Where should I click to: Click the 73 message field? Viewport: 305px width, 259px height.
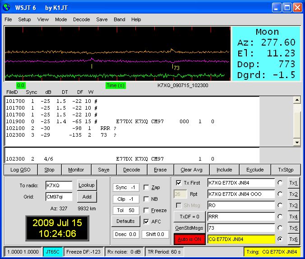(x=241, y=228)
